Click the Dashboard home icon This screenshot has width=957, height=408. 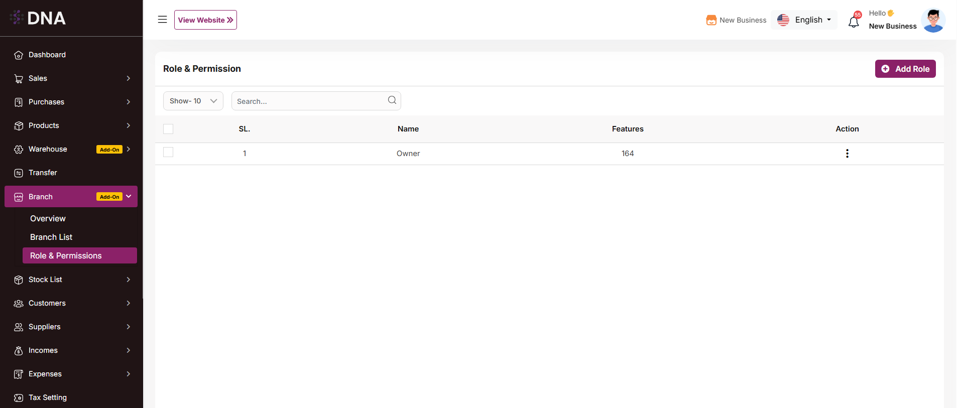[x=19, y=55]
